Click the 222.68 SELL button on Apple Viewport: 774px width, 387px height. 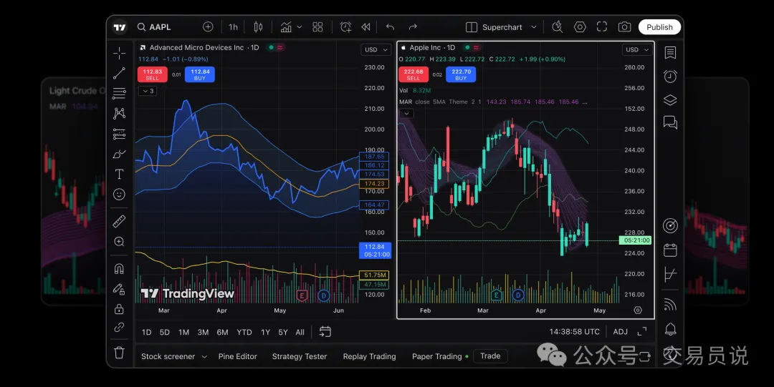point(414,74)
